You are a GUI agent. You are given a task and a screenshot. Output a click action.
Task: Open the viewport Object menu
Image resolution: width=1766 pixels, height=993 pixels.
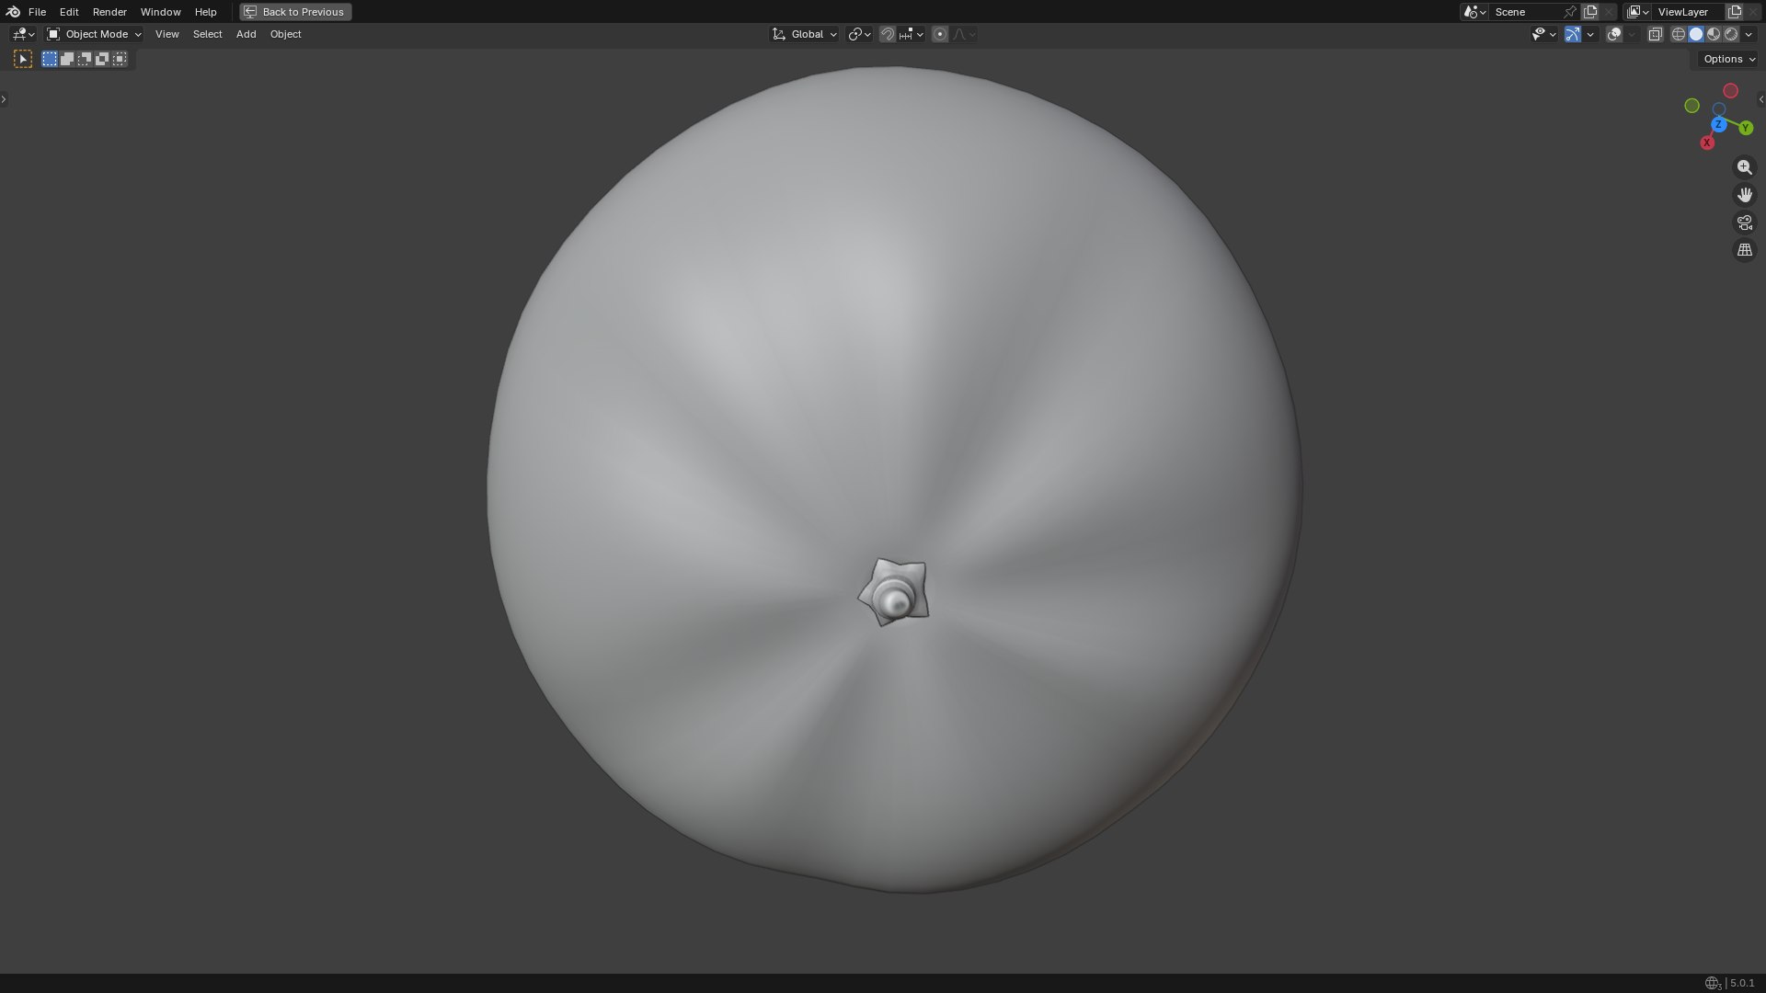click(285, 34)
